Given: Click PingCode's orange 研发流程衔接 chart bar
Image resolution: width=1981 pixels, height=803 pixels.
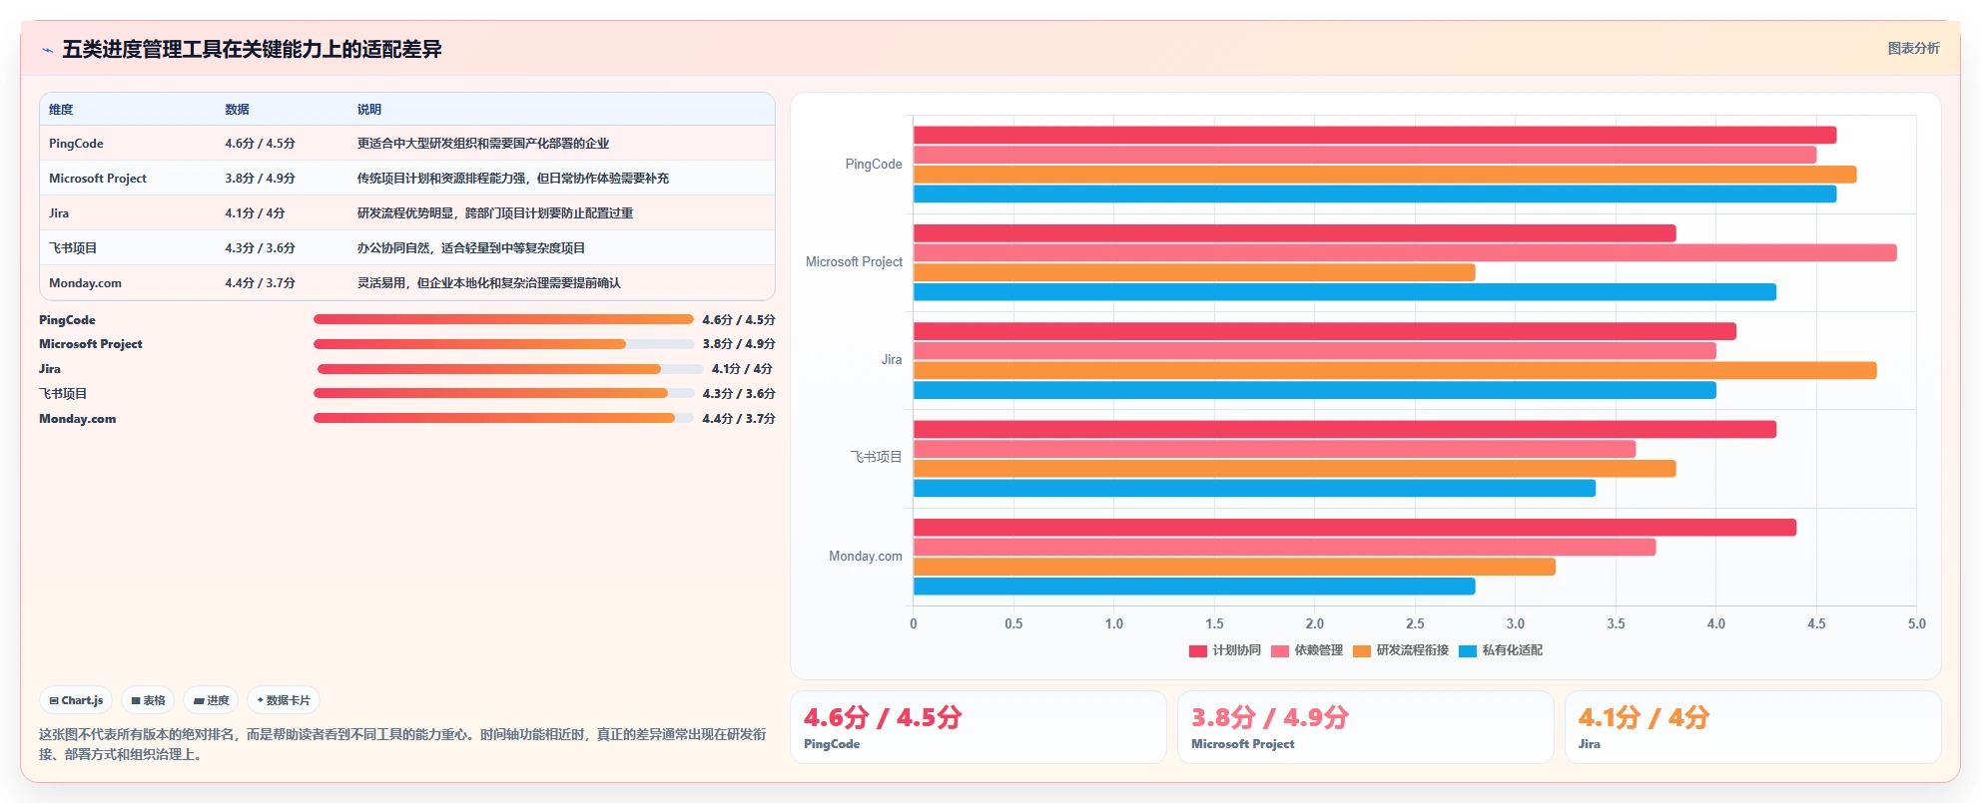Looking at the screenshot, I should (x=1385, y=175).
